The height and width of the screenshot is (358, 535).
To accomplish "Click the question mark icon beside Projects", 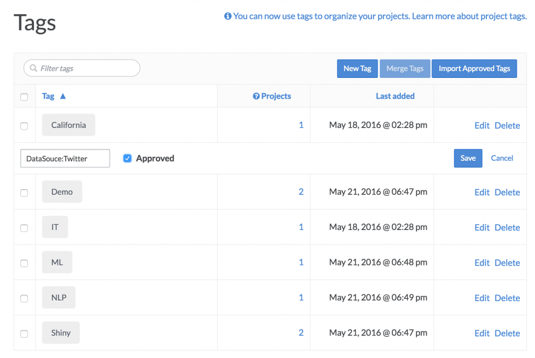I will (x=256, y=96).
